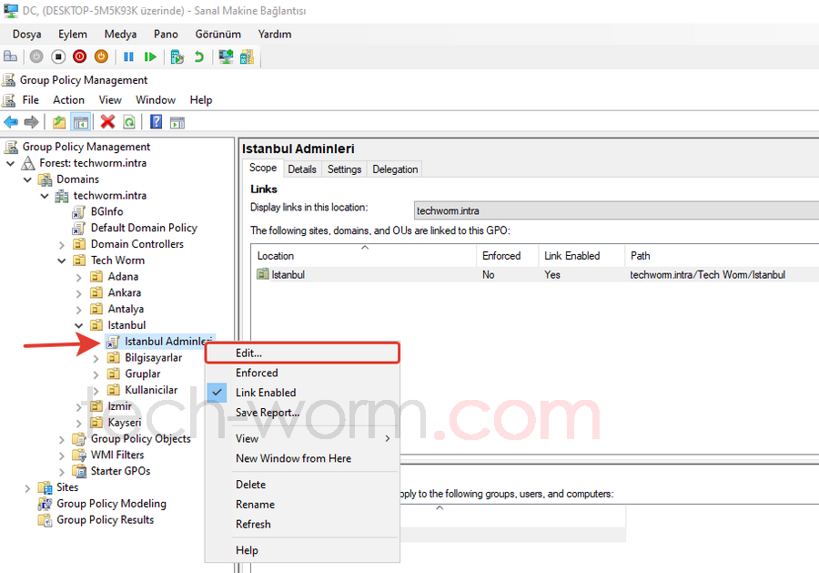Switch to the Delegation tab
The height and width of the screenshot is (573, 819).
395,169
